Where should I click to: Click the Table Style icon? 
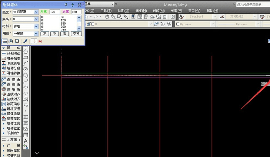(x=262, y=17)
